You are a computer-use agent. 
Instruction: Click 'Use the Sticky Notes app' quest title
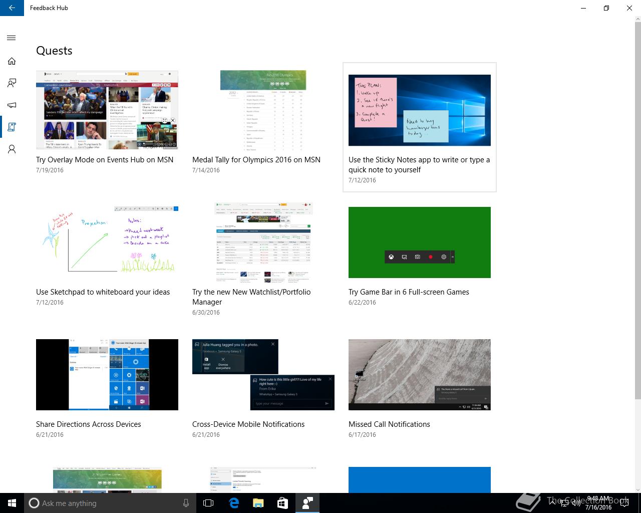[419, 165]
